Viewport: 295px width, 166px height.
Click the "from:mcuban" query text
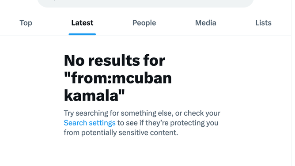[x=118, y=78]
